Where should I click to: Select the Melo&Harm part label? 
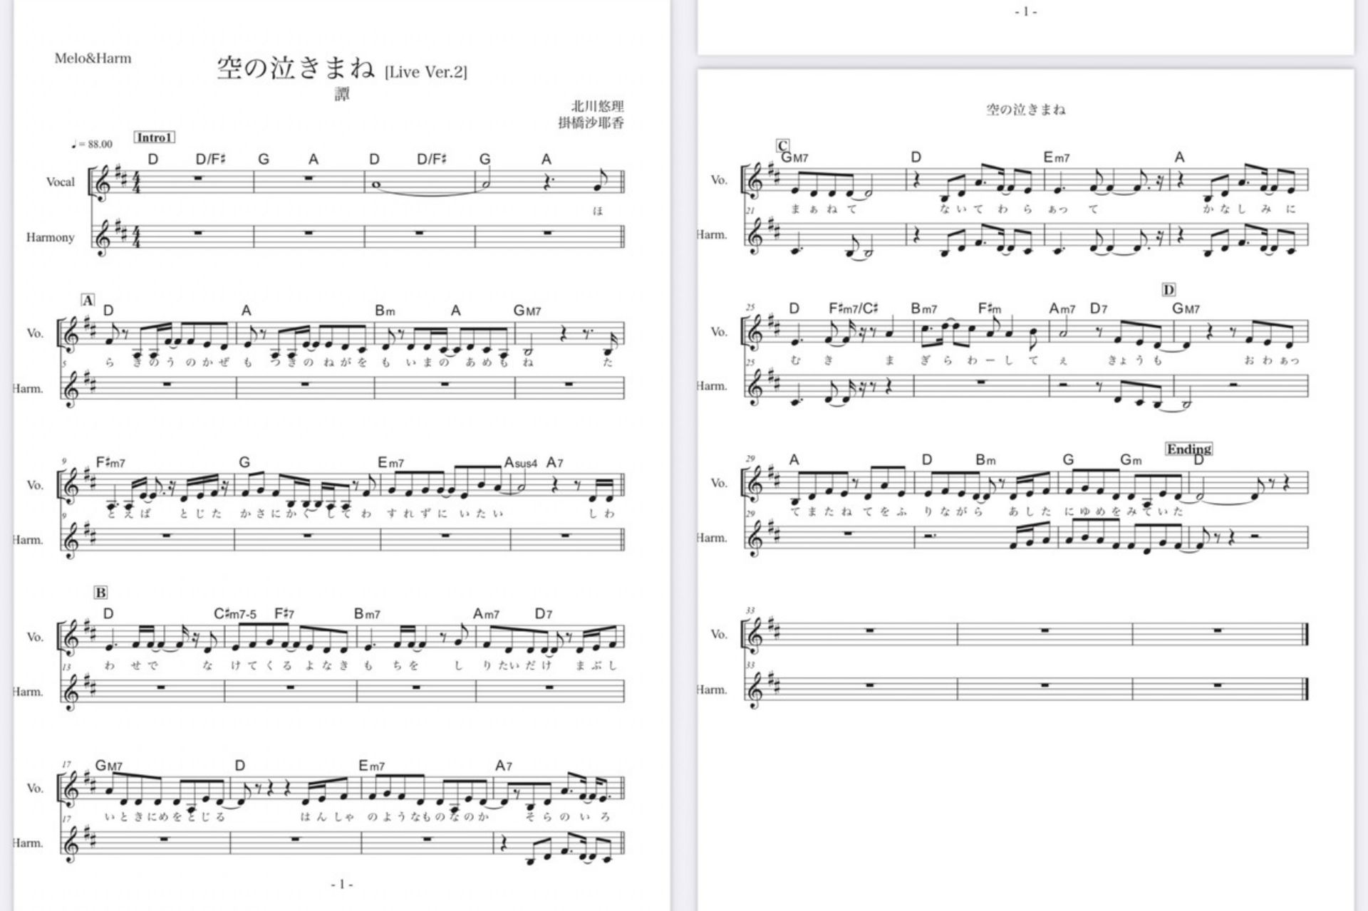click(93, 58)
